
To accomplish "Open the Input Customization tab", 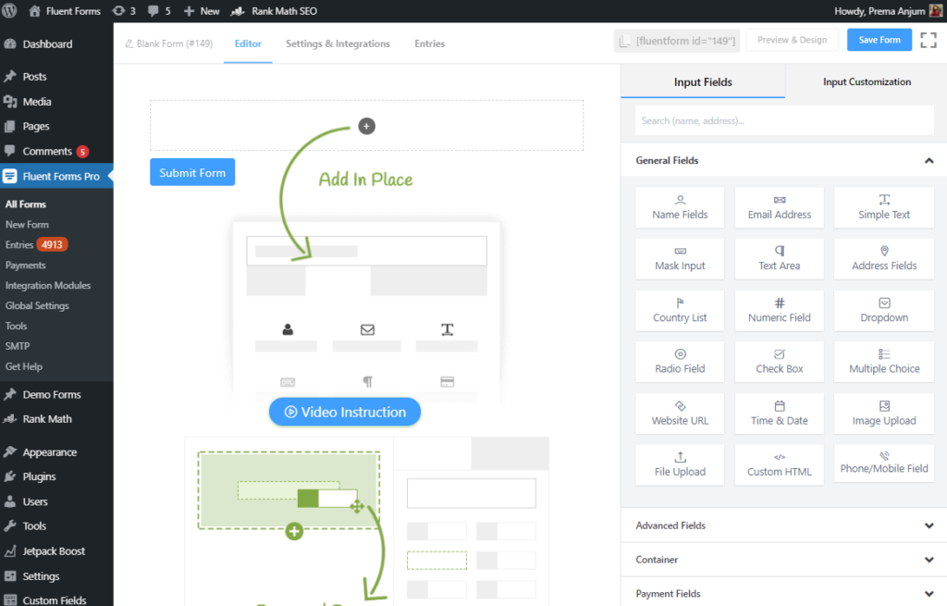I will pos(867,82).
